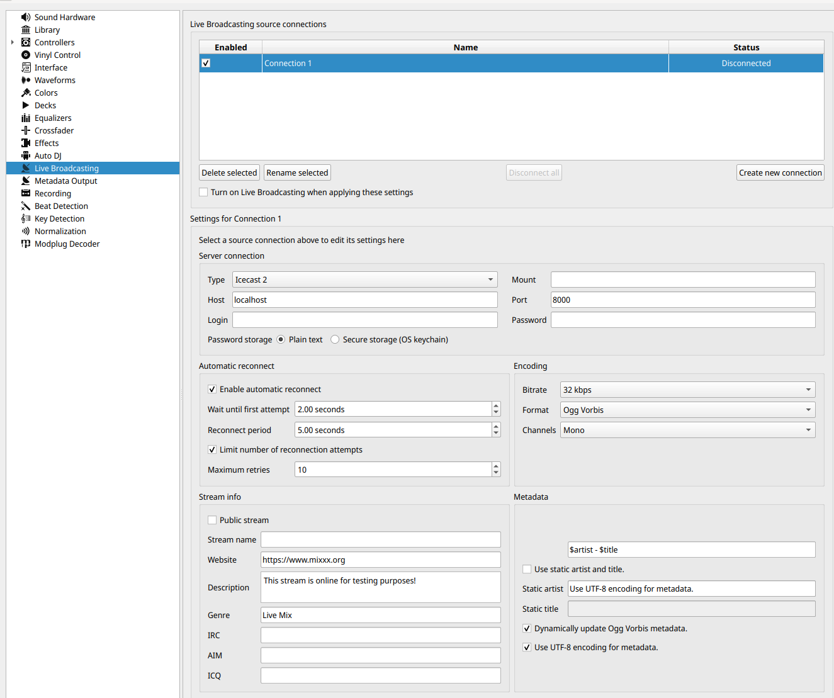Select the Auto DJ robot icon

click(26, 155)
